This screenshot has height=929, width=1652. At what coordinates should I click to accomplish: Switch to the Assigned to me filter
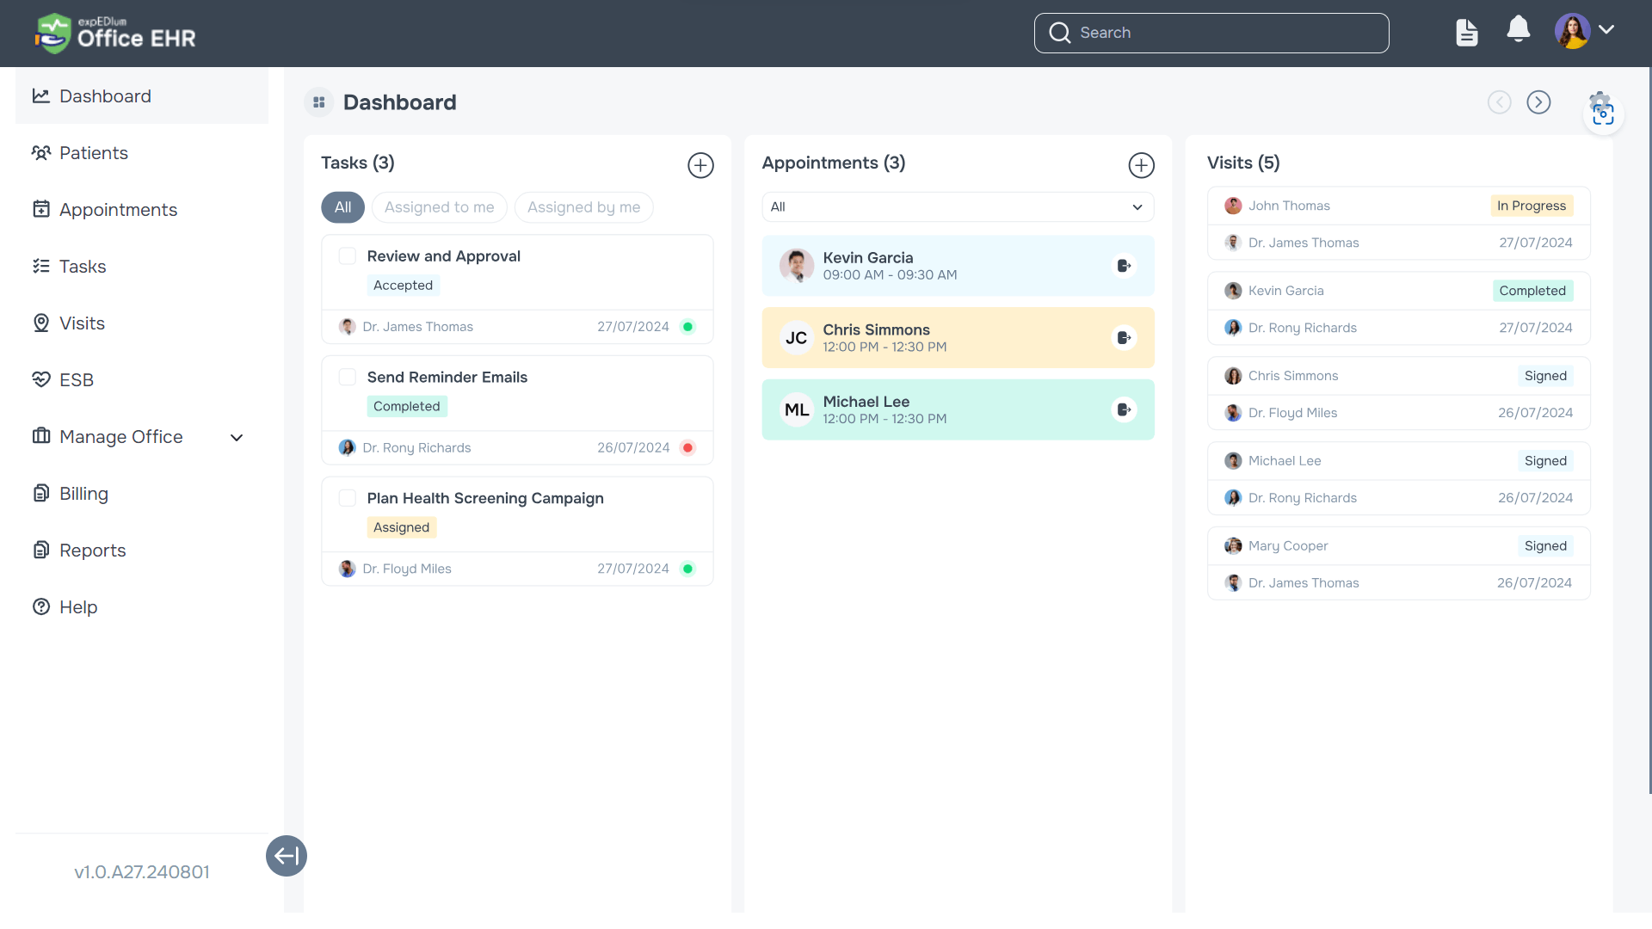coord(439,207)
